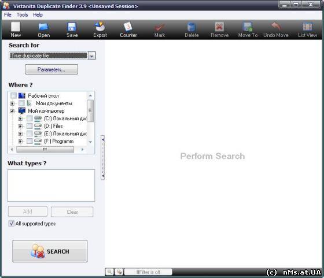Click inside the What types list box

[x=51, y=186]
